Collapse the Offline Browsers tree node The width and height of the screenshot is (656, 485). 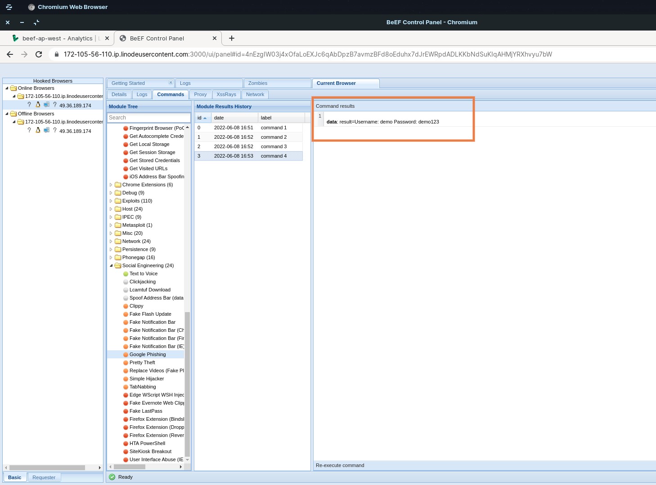7,114
